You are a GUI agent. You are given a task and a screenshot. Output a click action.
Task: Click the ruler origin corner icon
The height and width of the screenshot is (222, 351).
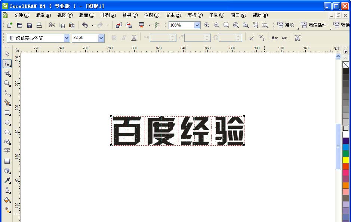coord(17,50)
